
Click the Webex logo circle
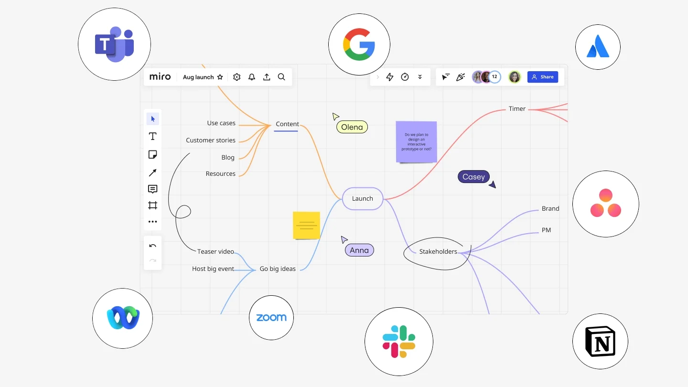point(123,318)
